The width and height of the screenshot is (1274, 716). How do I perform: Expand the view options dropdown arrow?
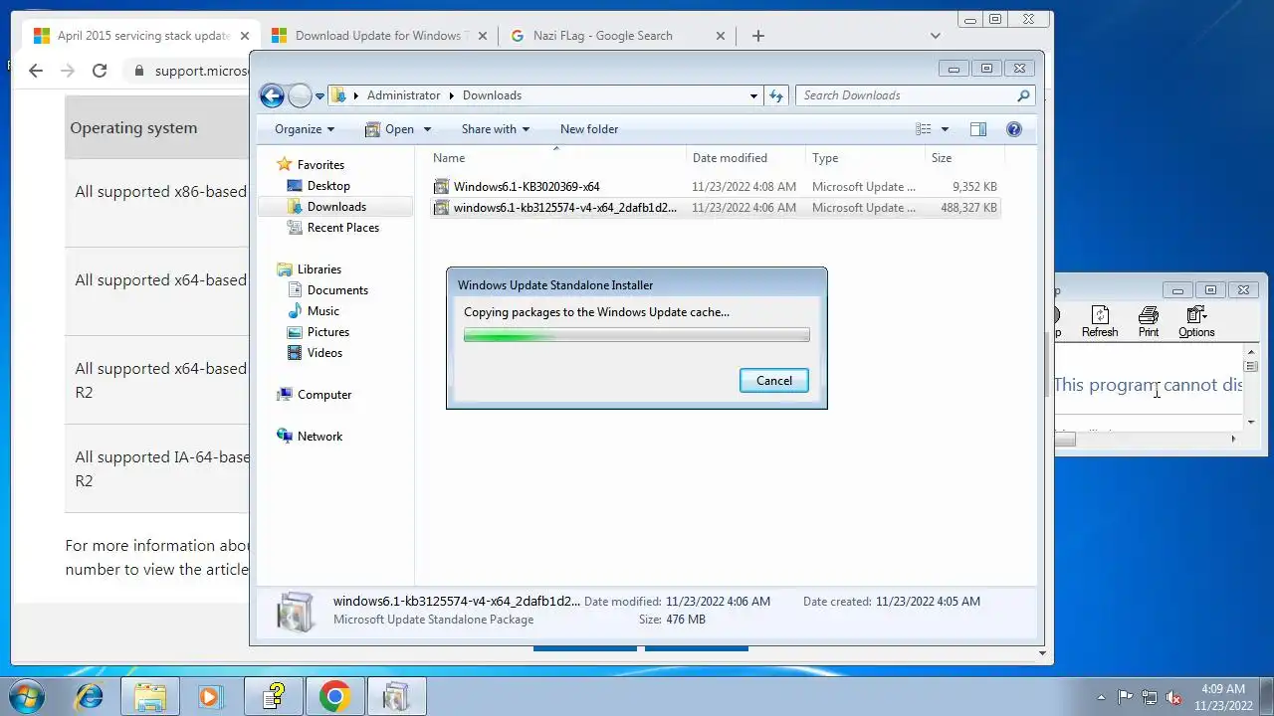click(945, 129)
